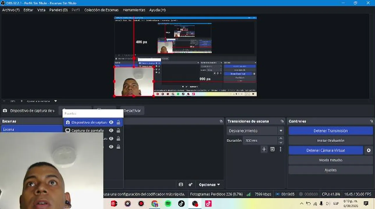Lock the Captura de pantalla source
Viewport: 375px width, 209px height.
pos(118,131)
